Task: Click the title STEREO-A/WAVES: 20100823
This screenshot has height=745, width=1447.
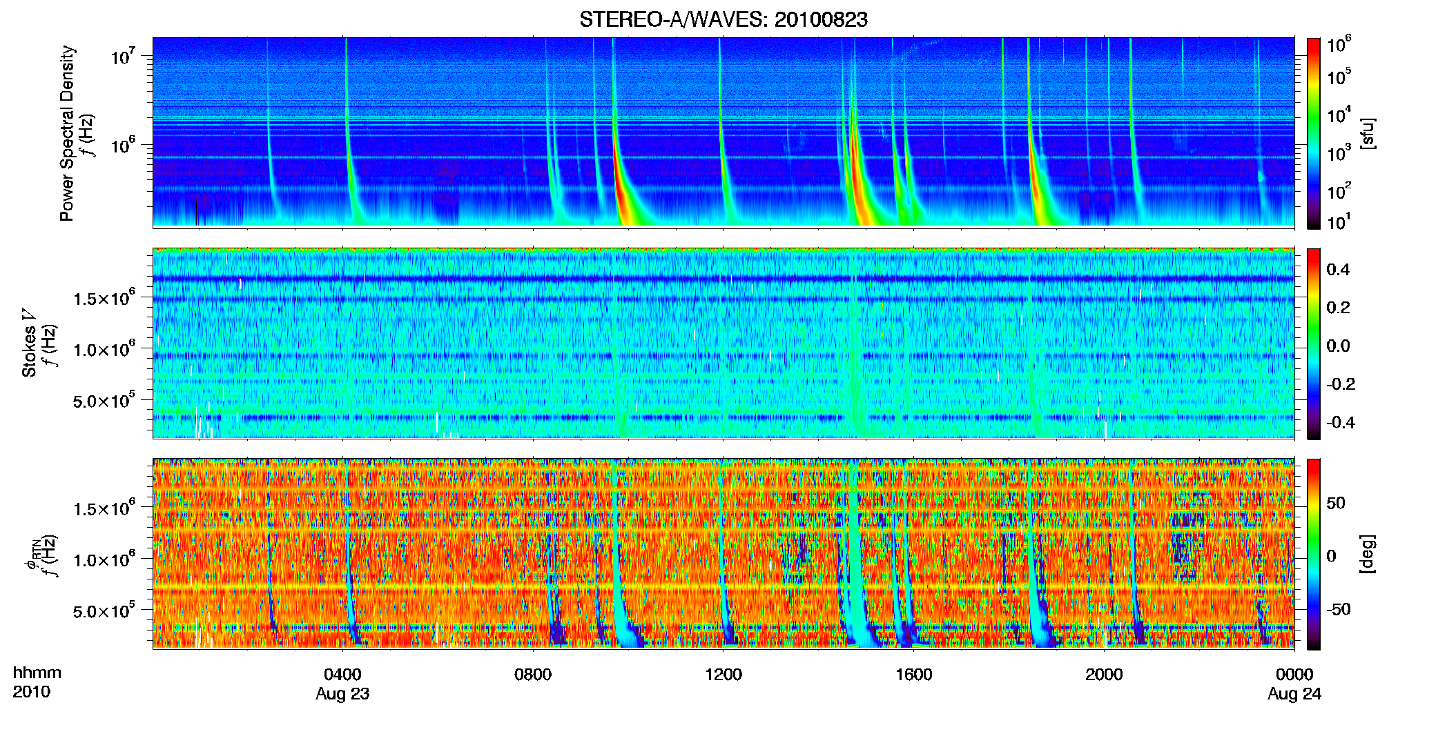Action: click(x=723, y=20)
